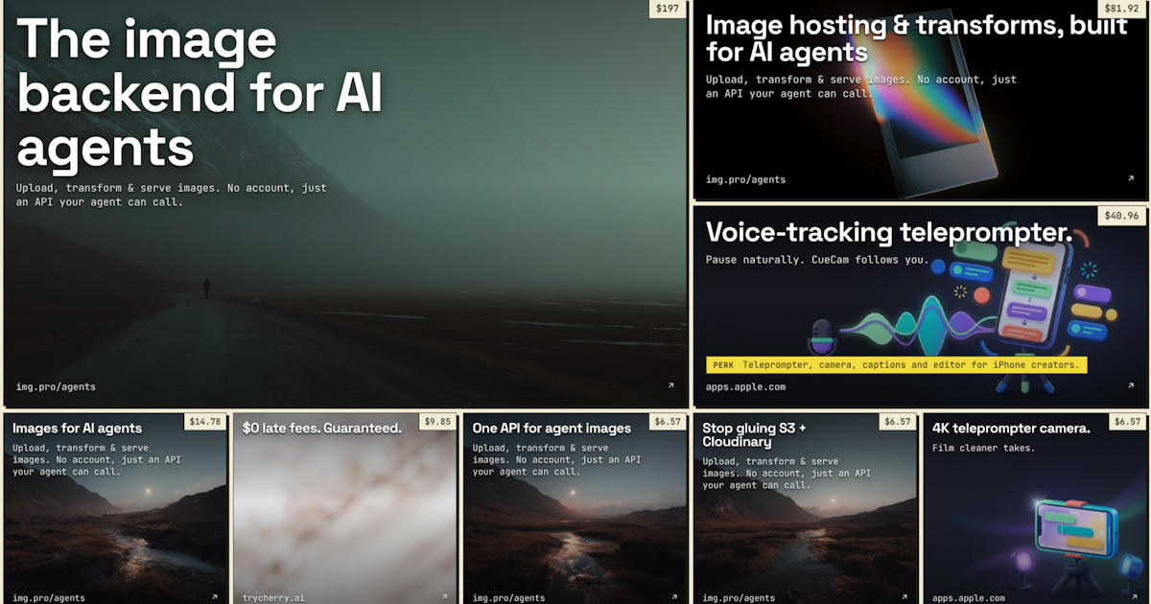Click arrow icon on "Image hosting & transforms" card

click(1132, 179)
